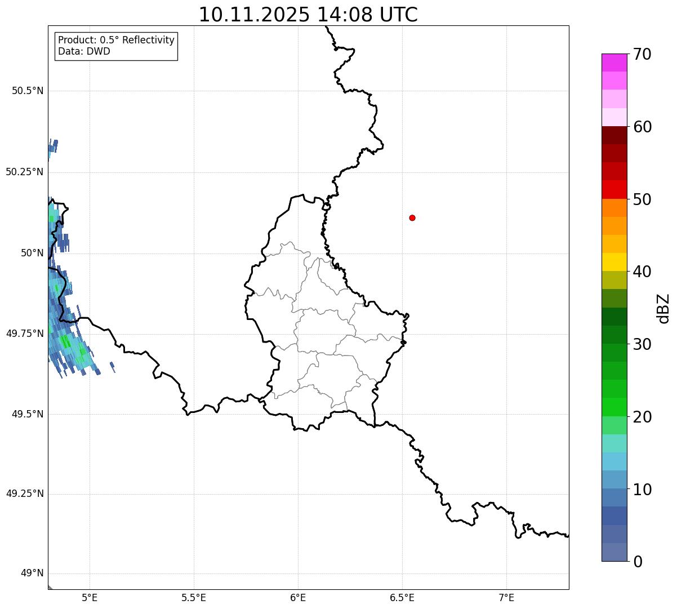This screenshot has height=609, width=677.
Task: Click the 5°E longitude label
Action: point(90,597)
